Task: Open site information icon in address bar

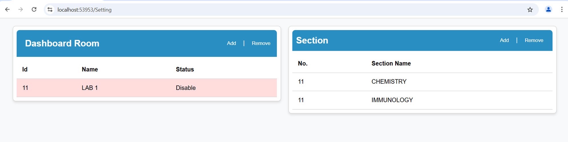Action: tap(50, 9)
